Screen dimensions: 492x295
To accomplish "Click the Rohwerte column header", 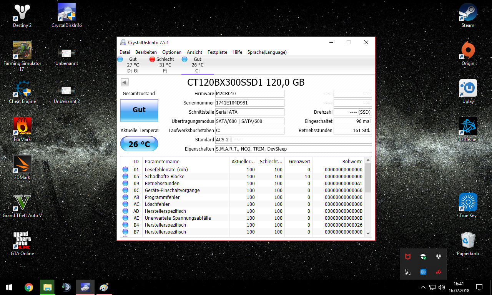I will (338, 161).
